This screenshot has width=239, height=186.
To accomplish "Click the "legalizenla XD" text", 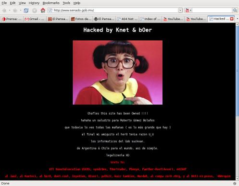I will pos(118,155).
